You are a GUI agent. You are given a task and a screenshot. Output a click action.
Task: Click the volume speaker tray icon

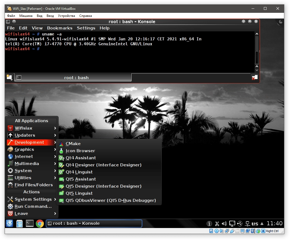[224, 224]
